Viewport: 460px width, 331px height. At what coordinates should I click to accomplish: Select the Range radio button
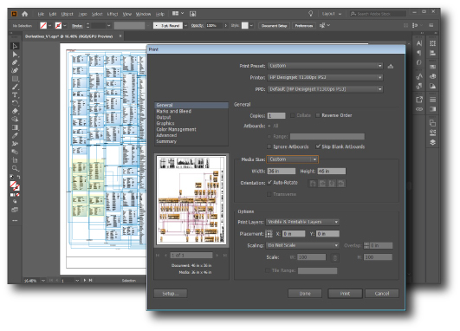269,136
